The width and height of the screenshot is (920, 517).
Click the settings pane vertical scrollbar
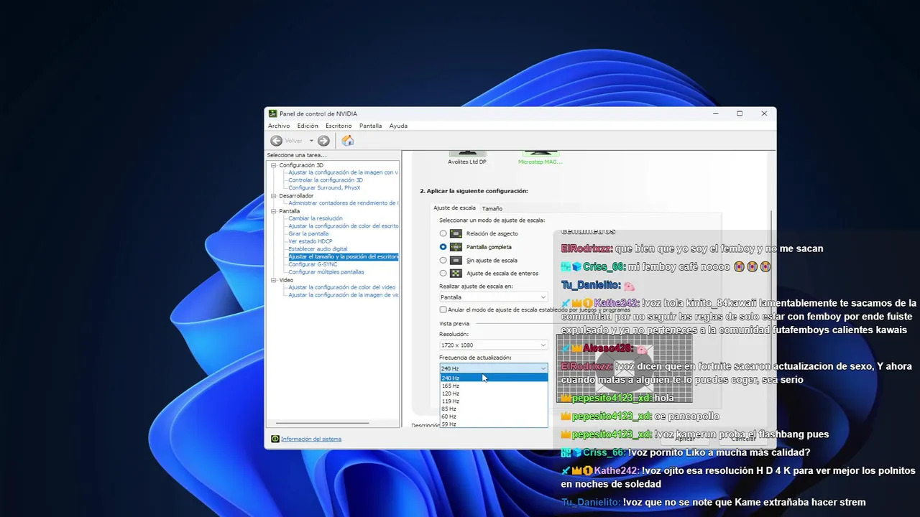point(773,287)
